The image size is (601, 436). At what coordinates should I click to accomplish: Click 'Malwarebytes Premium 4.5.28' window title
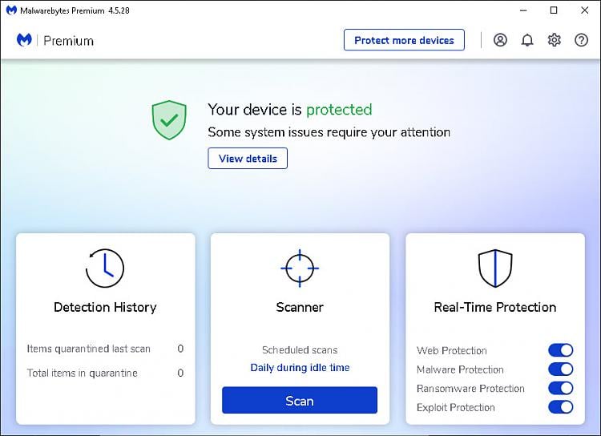[x=75, y=10]
